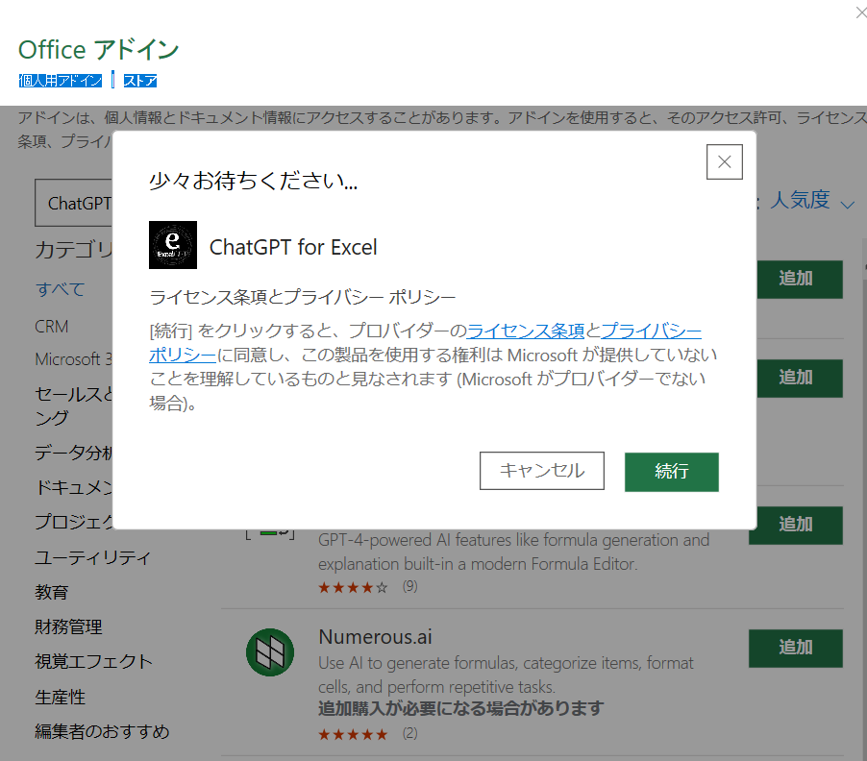
Task: Open the プライバシー ポリシー privacy policy link
Action: [651, 331]
